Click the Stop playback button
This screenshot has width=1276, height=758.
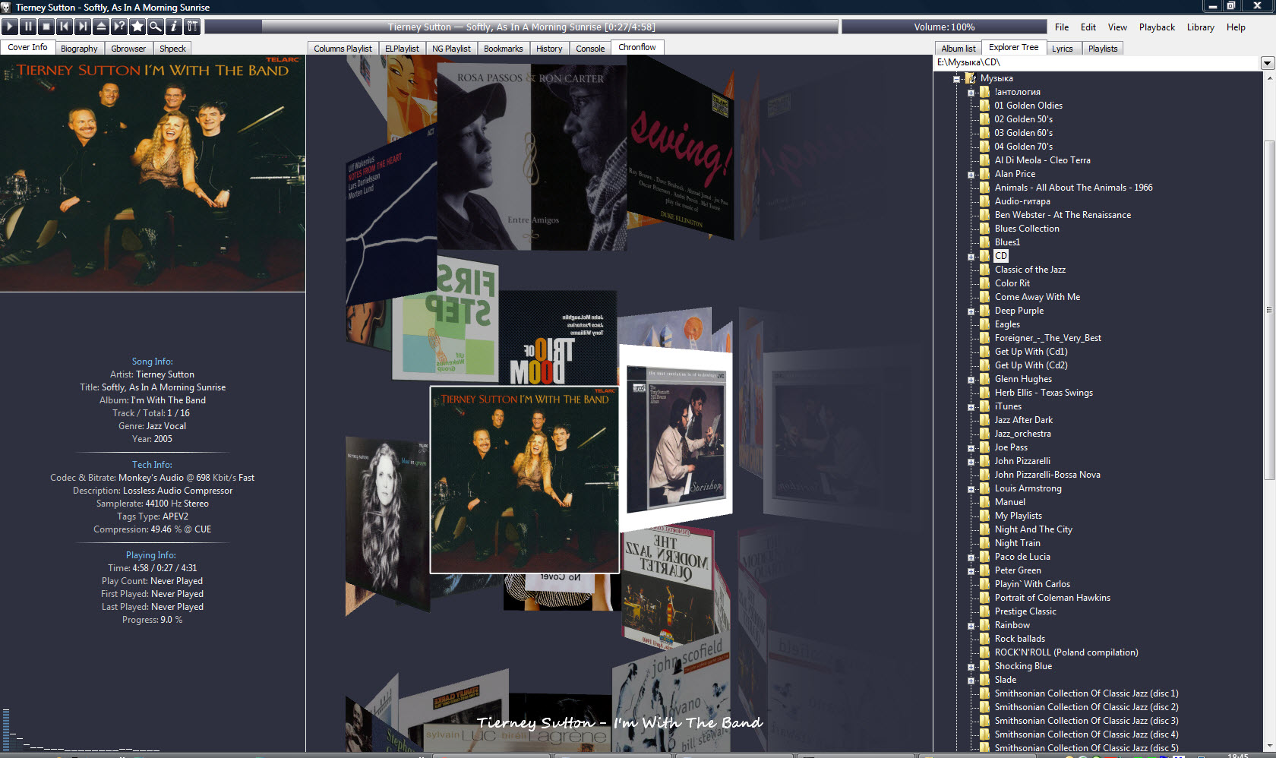tap(46, 27)
